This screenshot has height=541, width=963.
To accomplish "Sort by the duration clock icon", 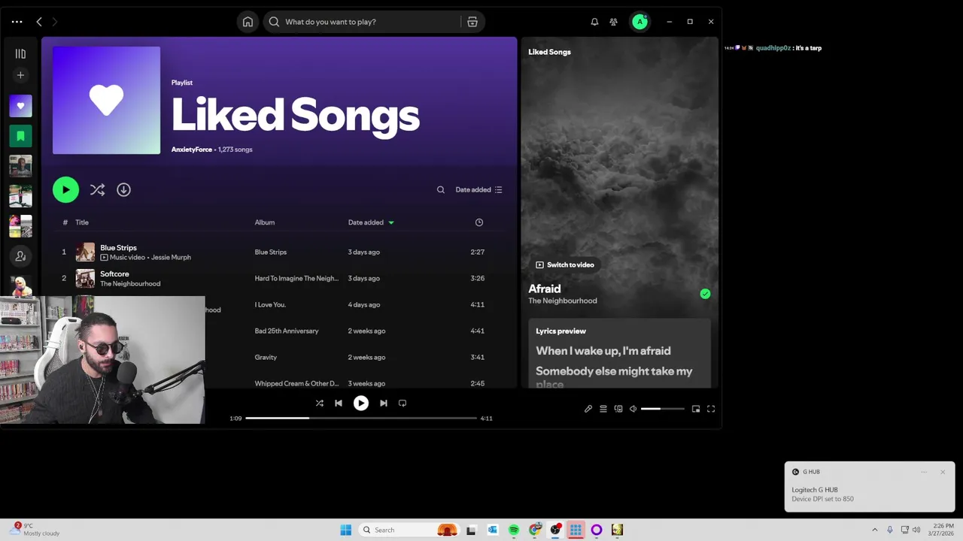I will 479,222.
